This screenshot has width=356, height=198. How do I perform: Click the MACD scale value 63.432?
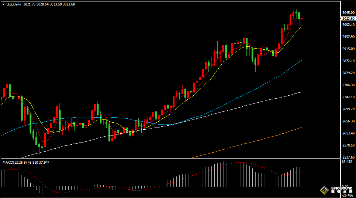coord(347,162)
